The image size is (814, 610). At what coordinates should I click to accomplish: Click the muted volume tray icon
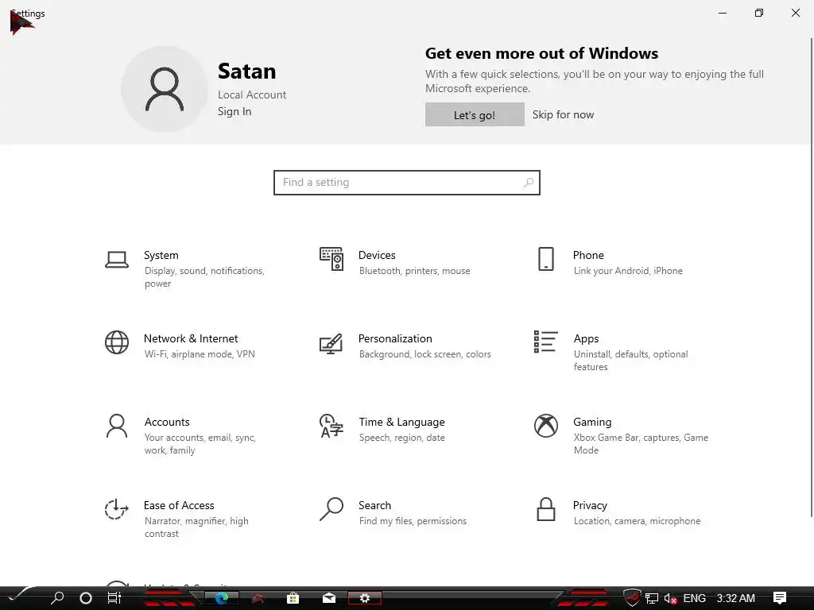point(670,599)
